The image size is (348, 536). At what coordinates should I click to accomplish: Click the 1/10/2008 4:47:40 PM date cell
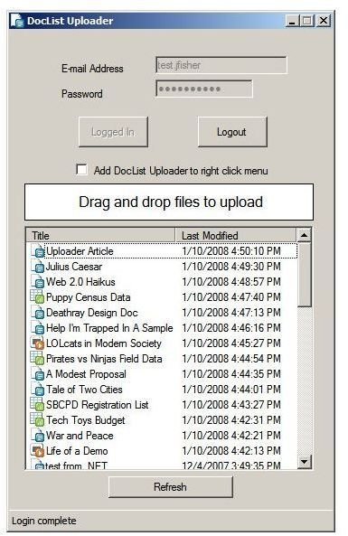[231, 297]
